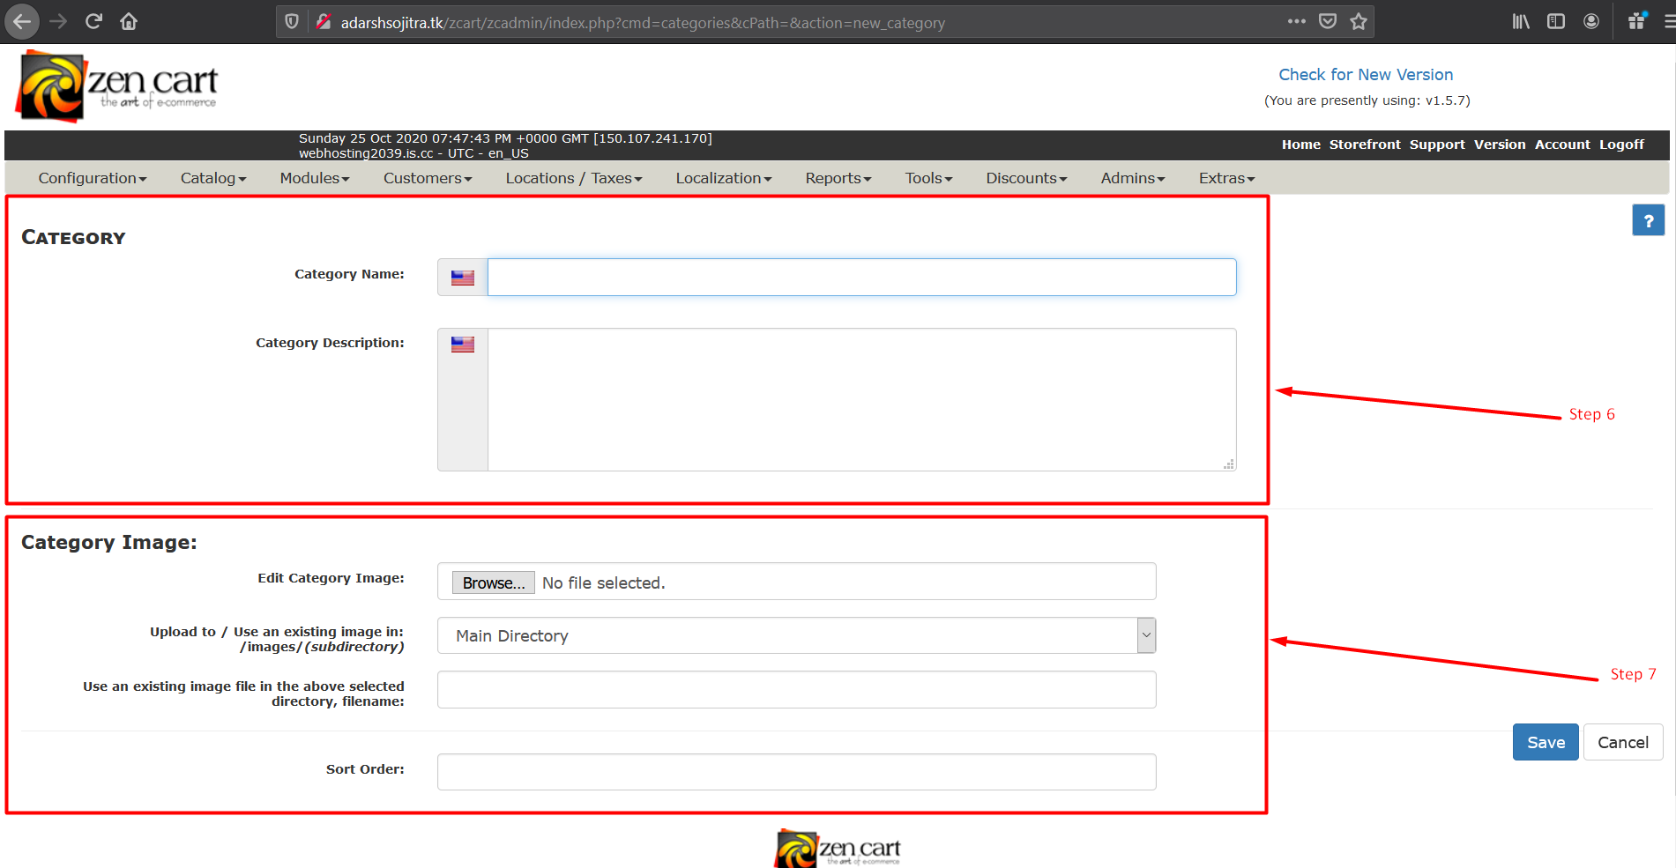Open the Account link in header
The width and height of the screenshot is (1676, 868).
1562,145
